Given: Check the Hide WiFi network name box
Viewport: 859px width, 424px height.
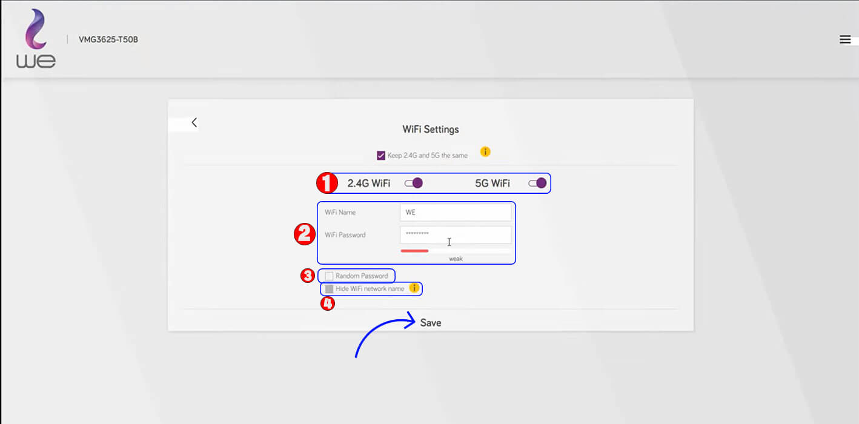Looking at the screenshot, I should click(x=329, y=289).
